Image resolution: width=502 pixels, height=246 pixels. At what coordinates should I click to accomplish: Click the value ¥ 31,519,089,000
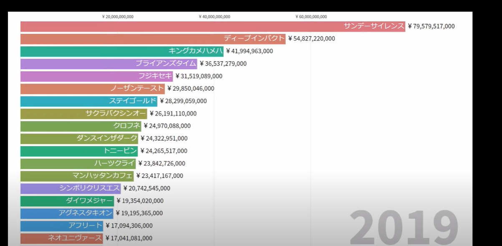199,76
